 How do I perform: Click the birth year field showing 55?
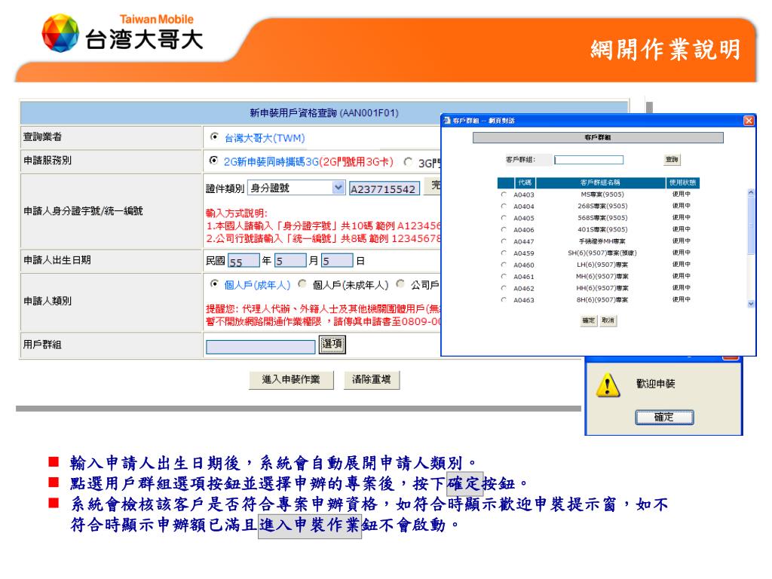tap(244, 261)
